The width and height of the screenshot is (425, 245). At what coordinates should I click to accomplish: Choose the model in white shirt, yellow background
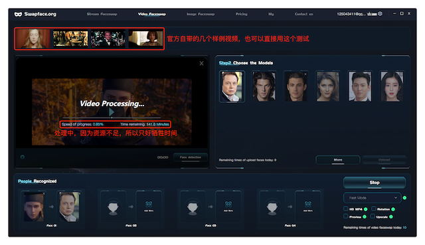click(x=232, y=86)
